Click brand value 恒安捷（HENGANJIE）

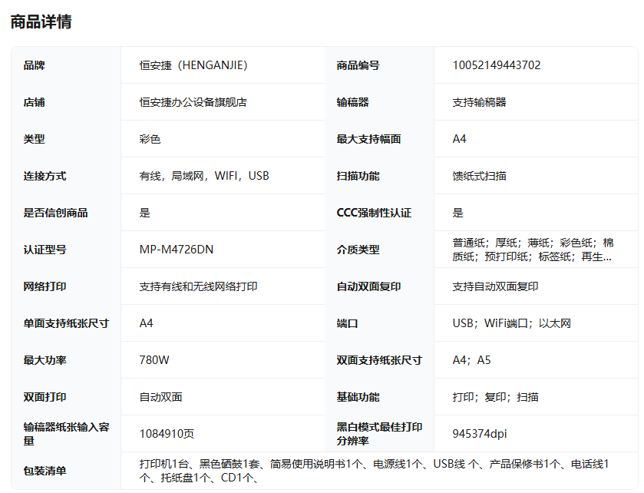click(x=193, y=65)
